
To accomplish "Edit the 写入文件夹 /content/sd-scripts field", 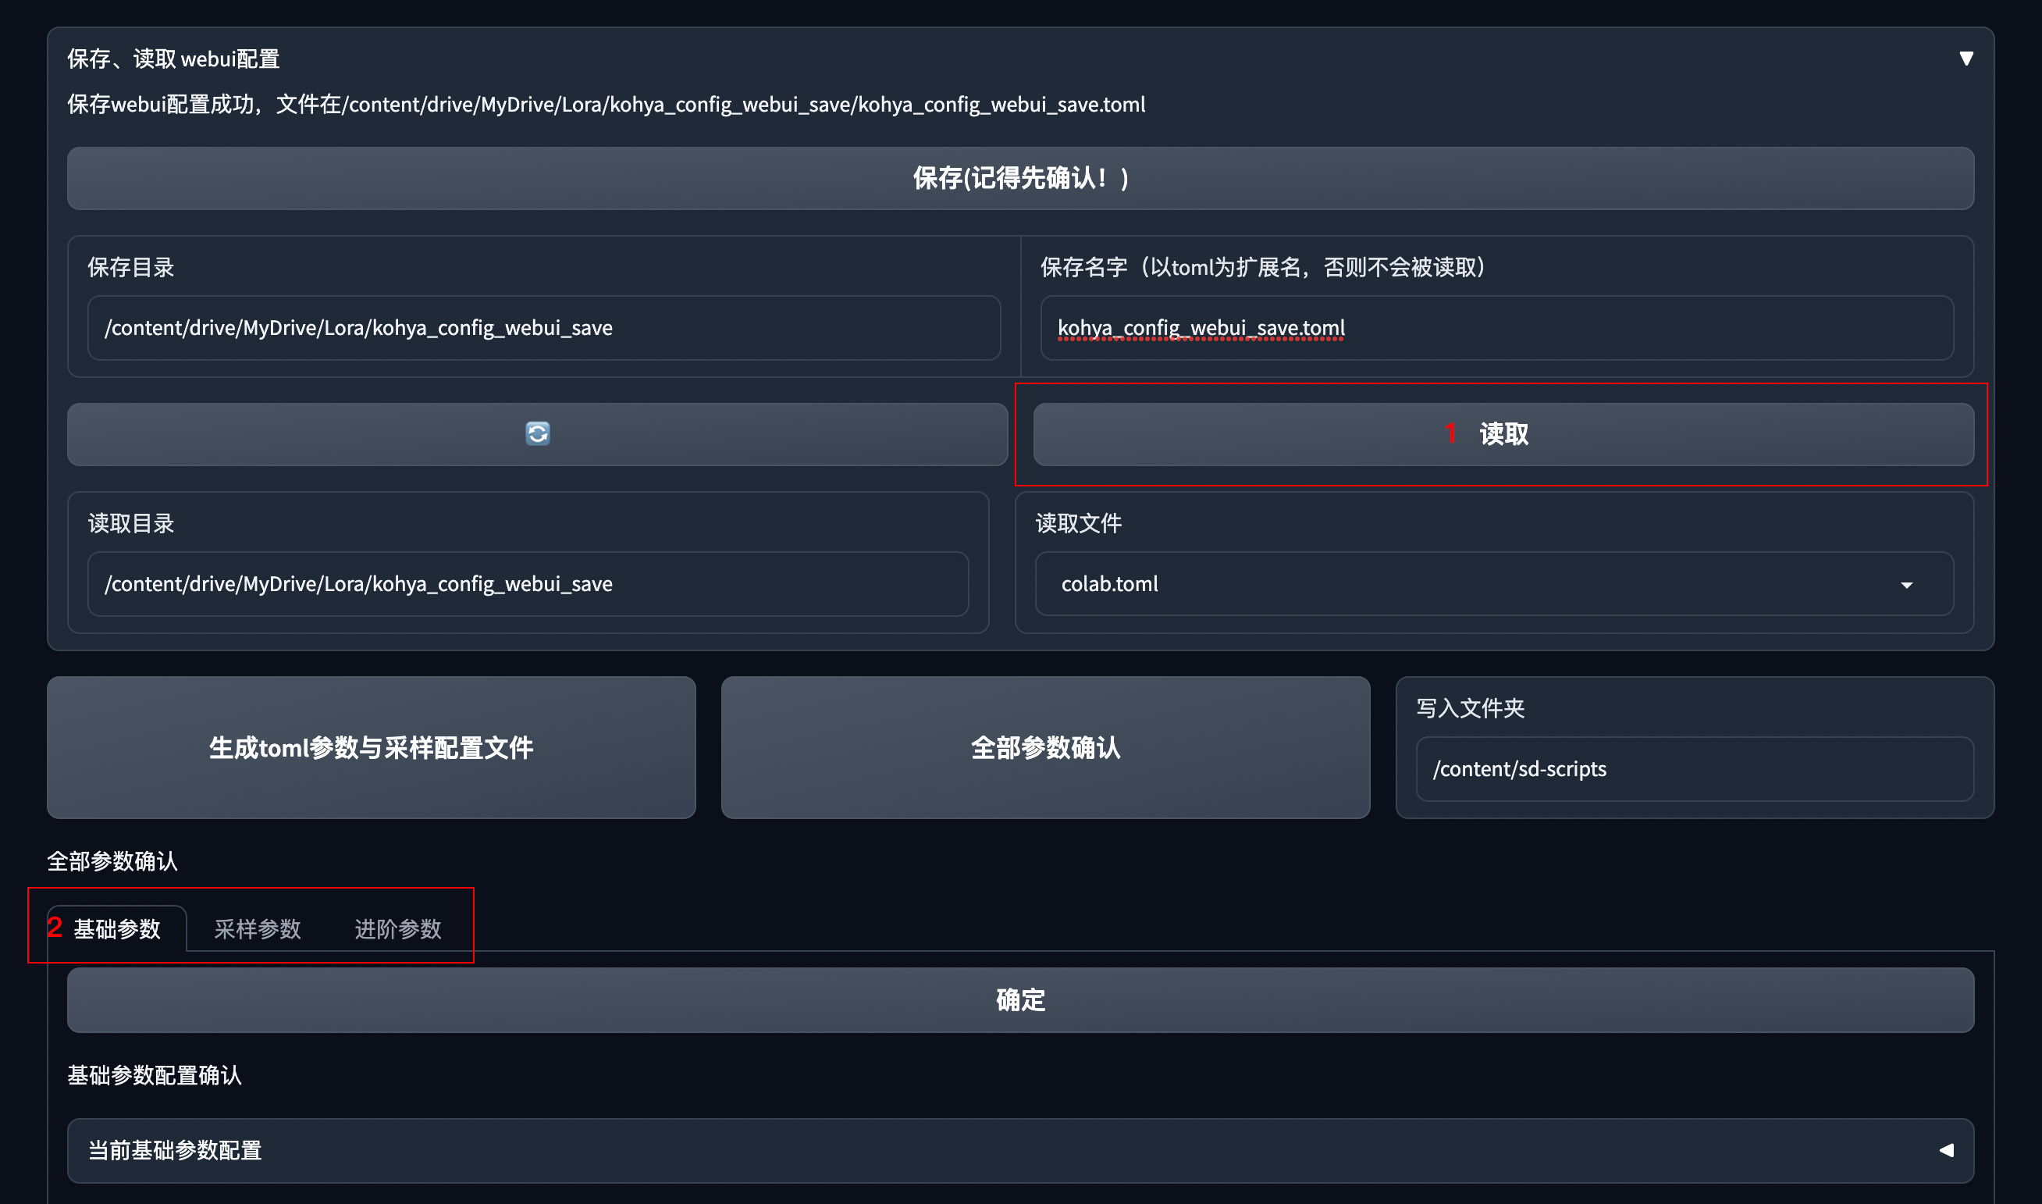I will click(1693, 769).
